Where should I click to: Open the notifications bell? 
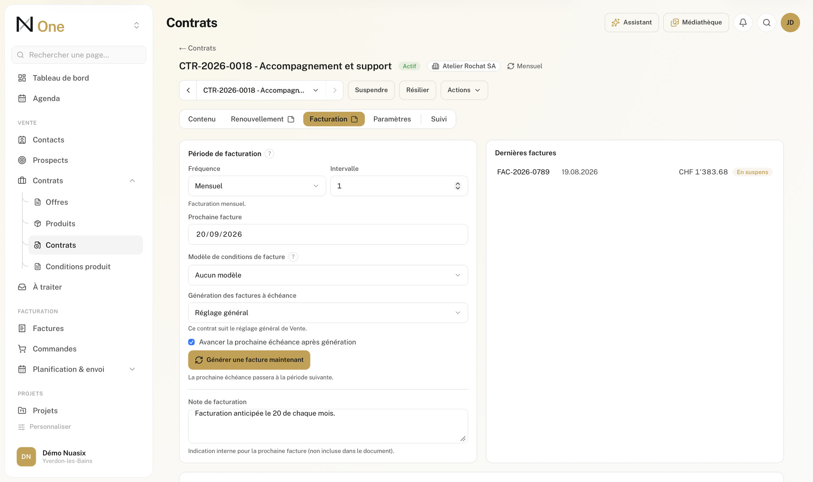click(743, 23)
